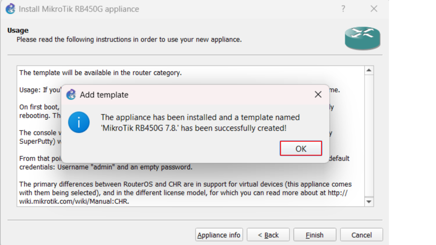Click the router appliance icon in the header
This screenshot has height=245, width=436.
(362, 38)
